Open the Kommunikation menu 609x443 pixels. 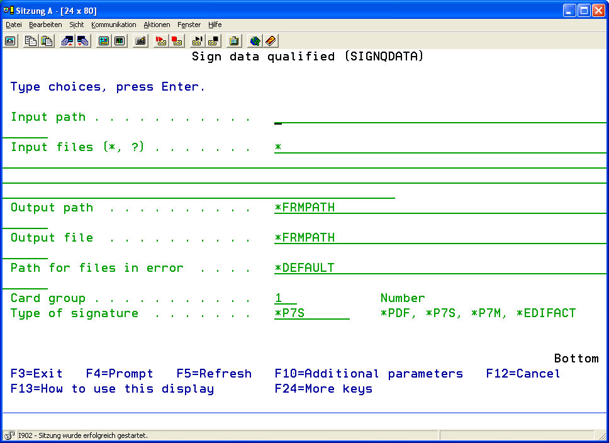tap(113, 25)
